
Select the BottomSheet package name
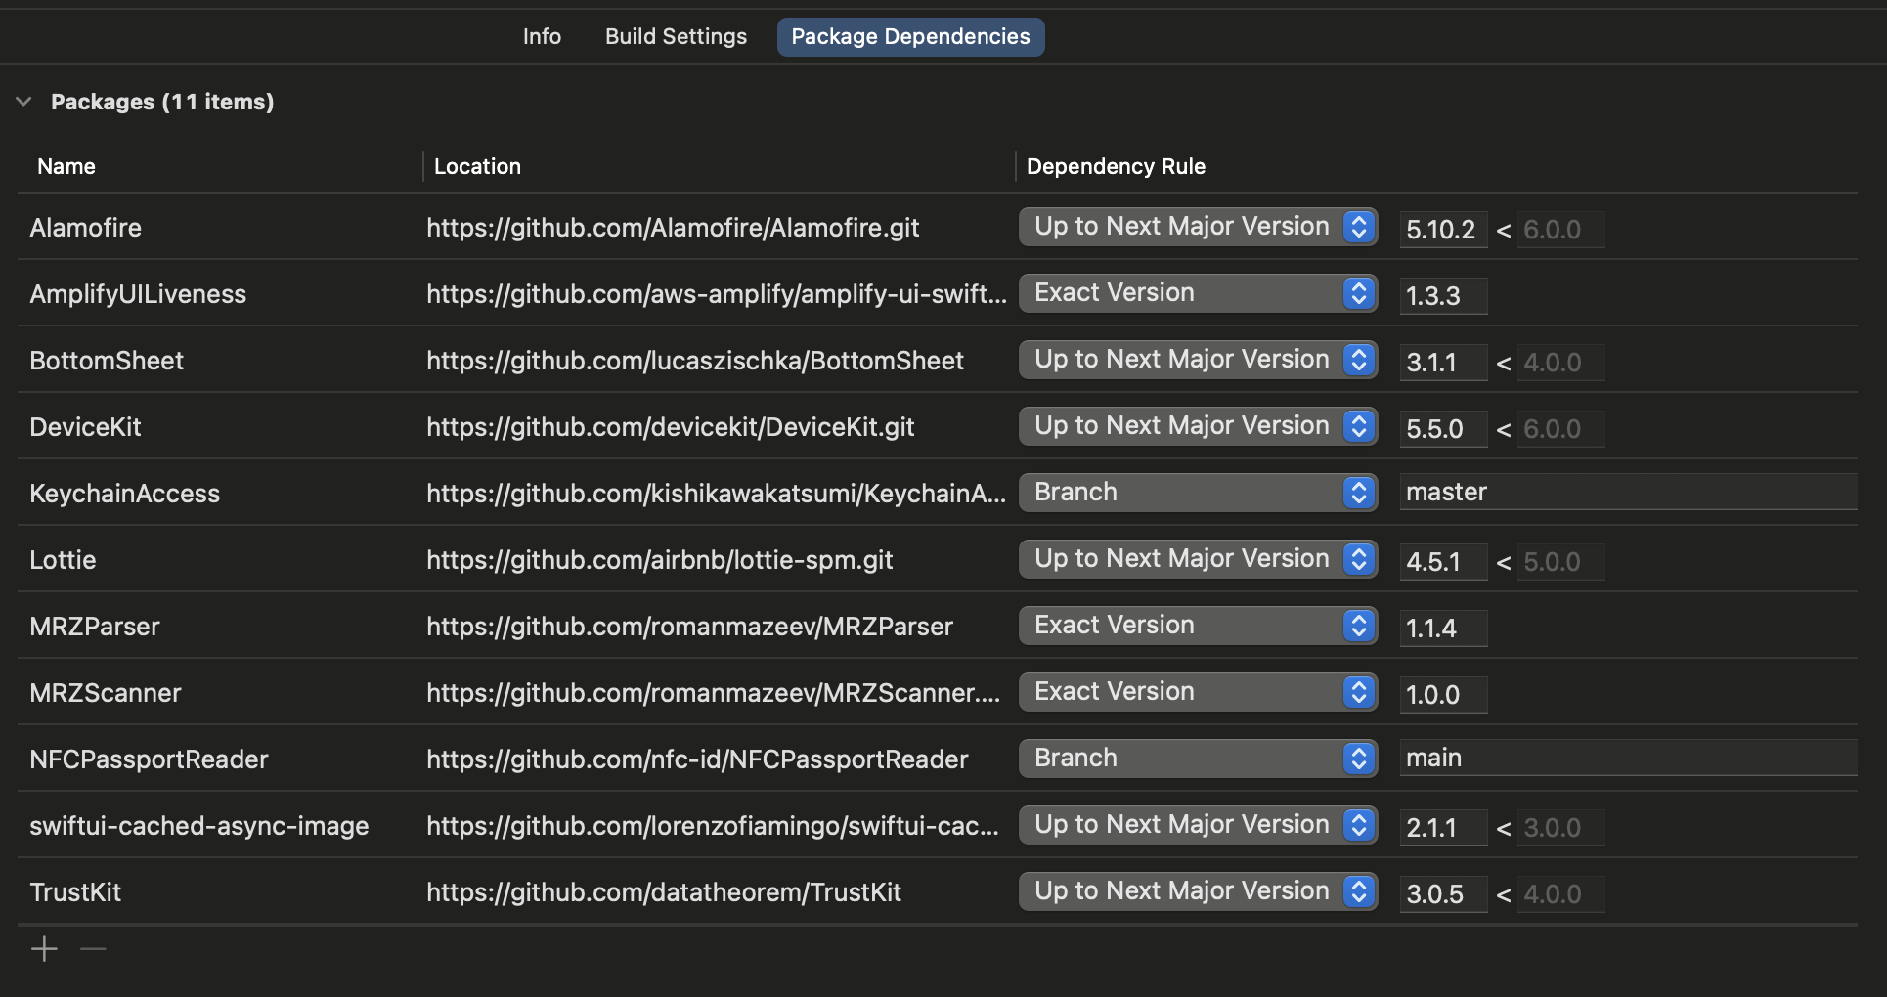[x=107, y=361]
